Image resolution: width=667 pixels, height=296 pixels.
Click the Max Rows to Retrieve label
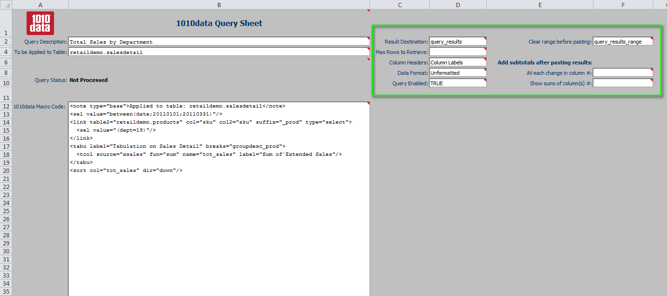[x=402, y=53]
